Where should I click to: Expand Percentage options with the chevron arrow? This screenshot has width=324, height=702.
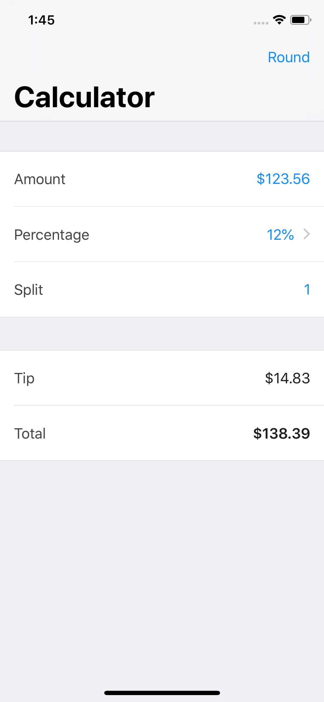pyautogui.click(x=307, y=234)
